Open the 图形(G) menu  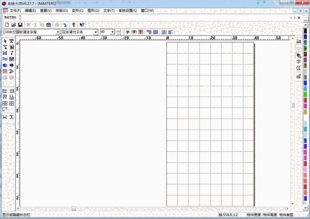click(x=94, y=11)
